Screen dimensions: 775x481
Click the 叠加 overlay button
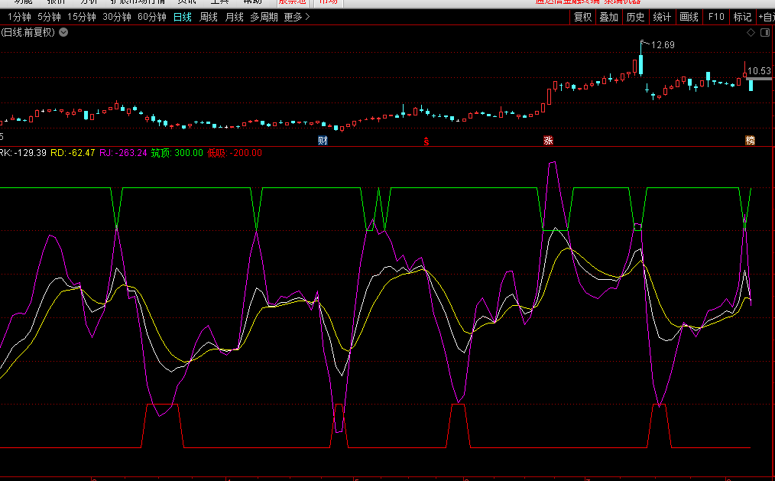(x=608, y=17)
